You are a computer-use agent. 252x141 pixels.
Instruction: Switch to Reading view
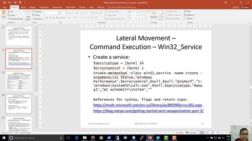[x=213, y=133]
